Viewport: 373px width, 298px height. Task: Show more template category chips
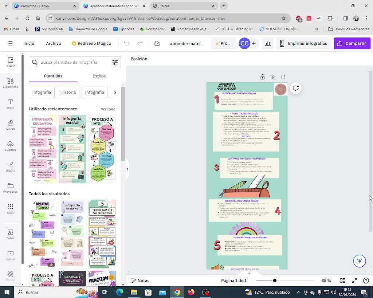click(115, 93)
